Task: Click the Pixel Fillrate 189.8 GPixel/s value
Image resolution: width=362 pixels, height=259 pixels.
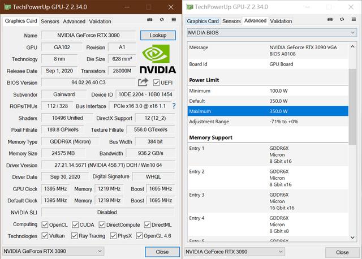Action: pyautogui.click(x=63, y=129)
